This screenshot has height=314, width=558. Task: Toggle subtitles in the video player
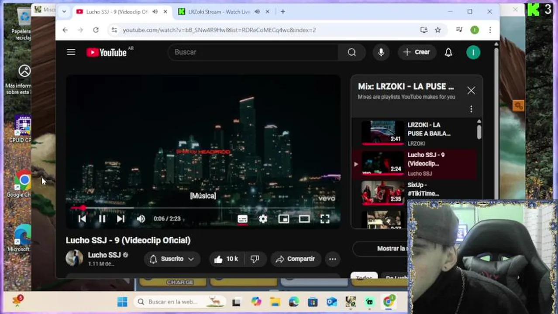[242, 219]
